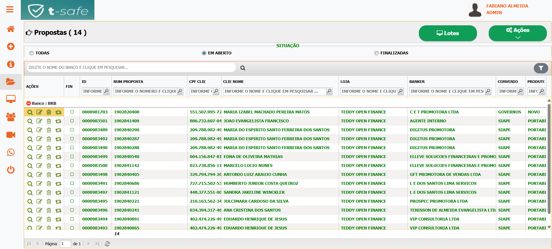The height and width of the screenshot is (249, 552).
Task: Click the WhatsApp icon in sidebar
Action: [x=11, y=152]
